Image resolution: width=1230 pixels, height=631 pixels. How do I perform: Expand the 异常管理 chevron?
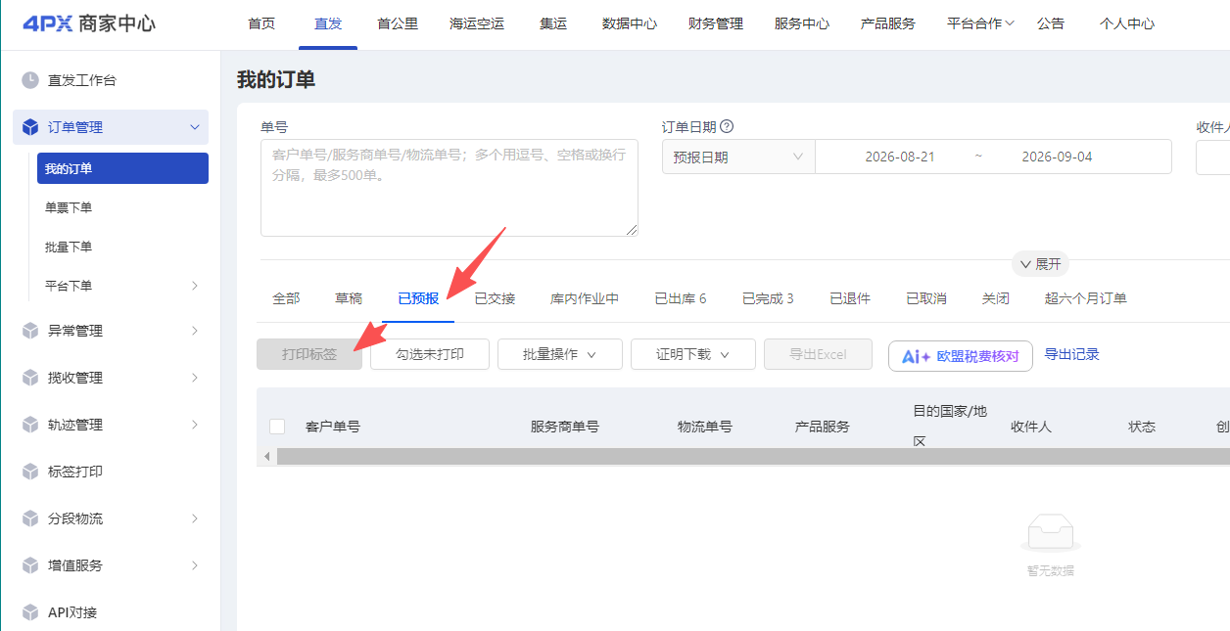pyautogui.click(x=195, y=331)
